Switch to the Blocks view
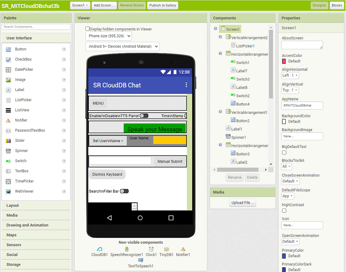This screenshot has width=346, height=272. (336, 5)
